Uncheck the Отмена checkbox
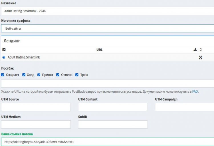The height and width of the screenshot is (146, 214). pos(58,75)
